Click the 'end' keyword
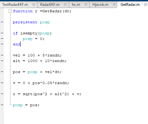This screenshot has width=148, height=124. pos(17,44)
